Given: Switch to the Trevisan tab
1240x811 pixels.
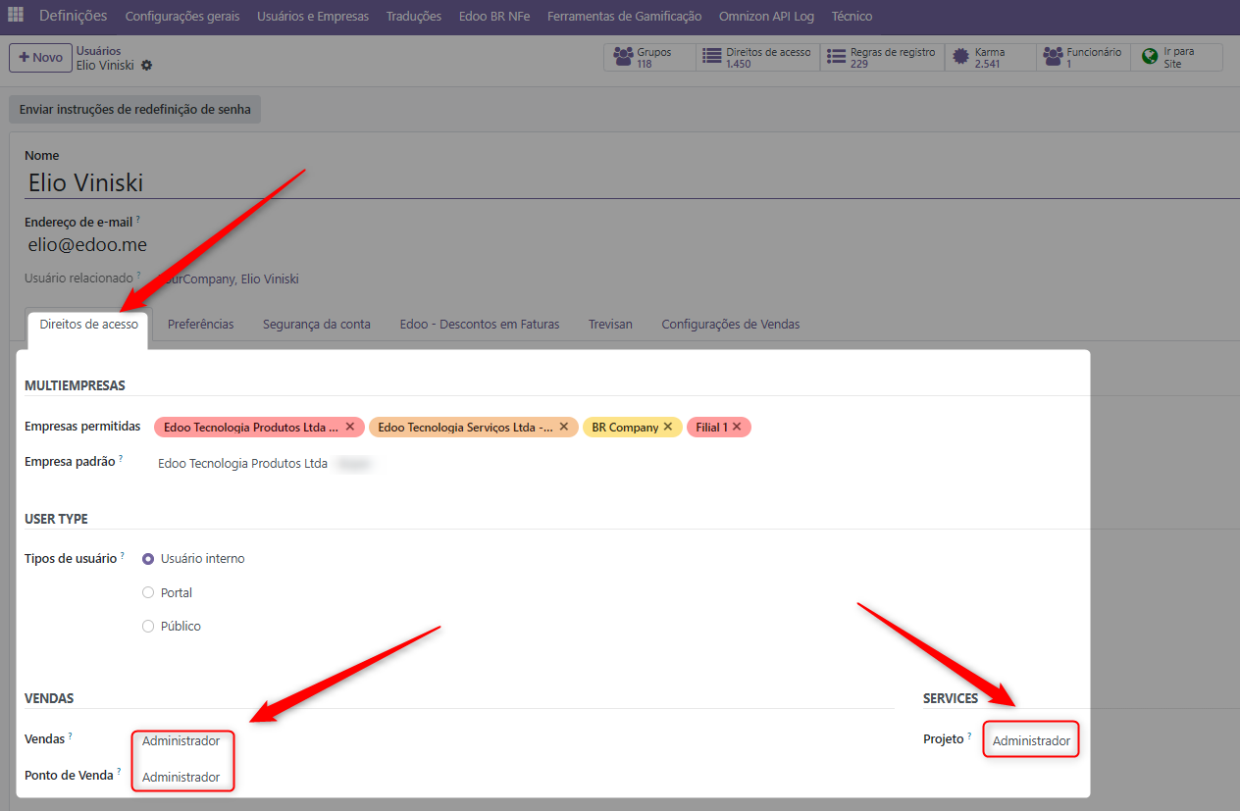Looking at the screenshot, I should (x=610, y=324).
